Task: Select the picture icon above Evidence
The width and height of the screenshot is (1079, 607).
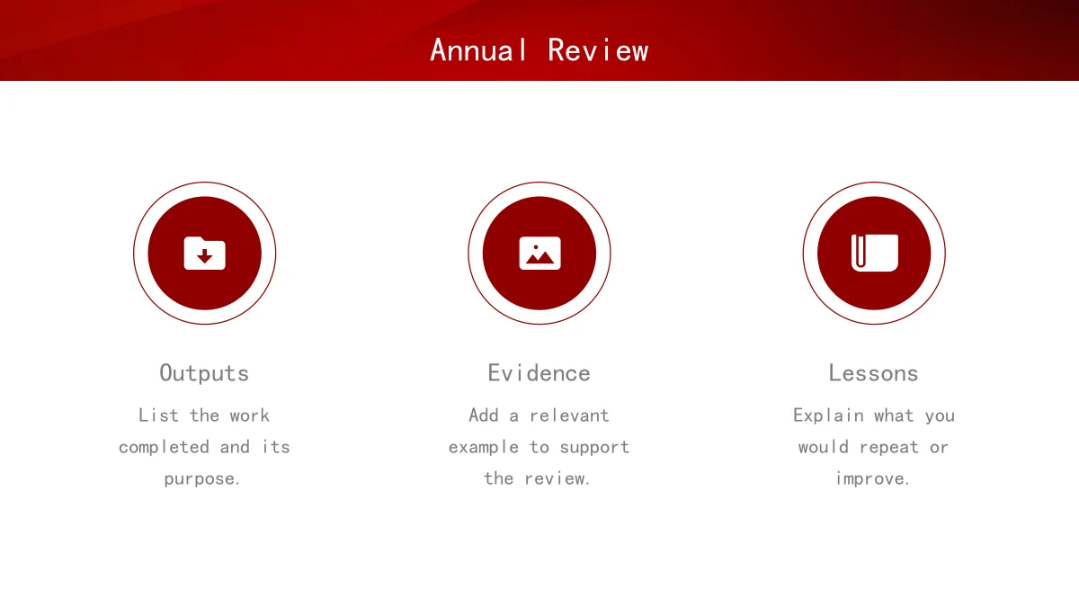Action: [x=539, y=254]
